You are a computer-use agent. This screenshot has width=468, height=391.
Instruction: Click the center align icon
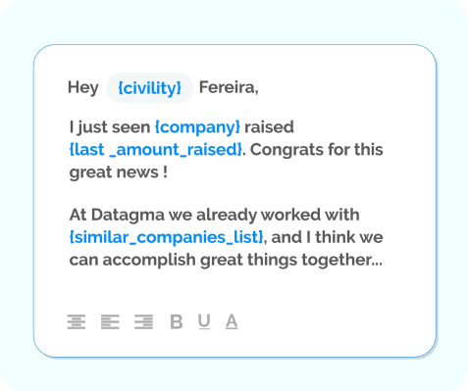click(77, 321)
